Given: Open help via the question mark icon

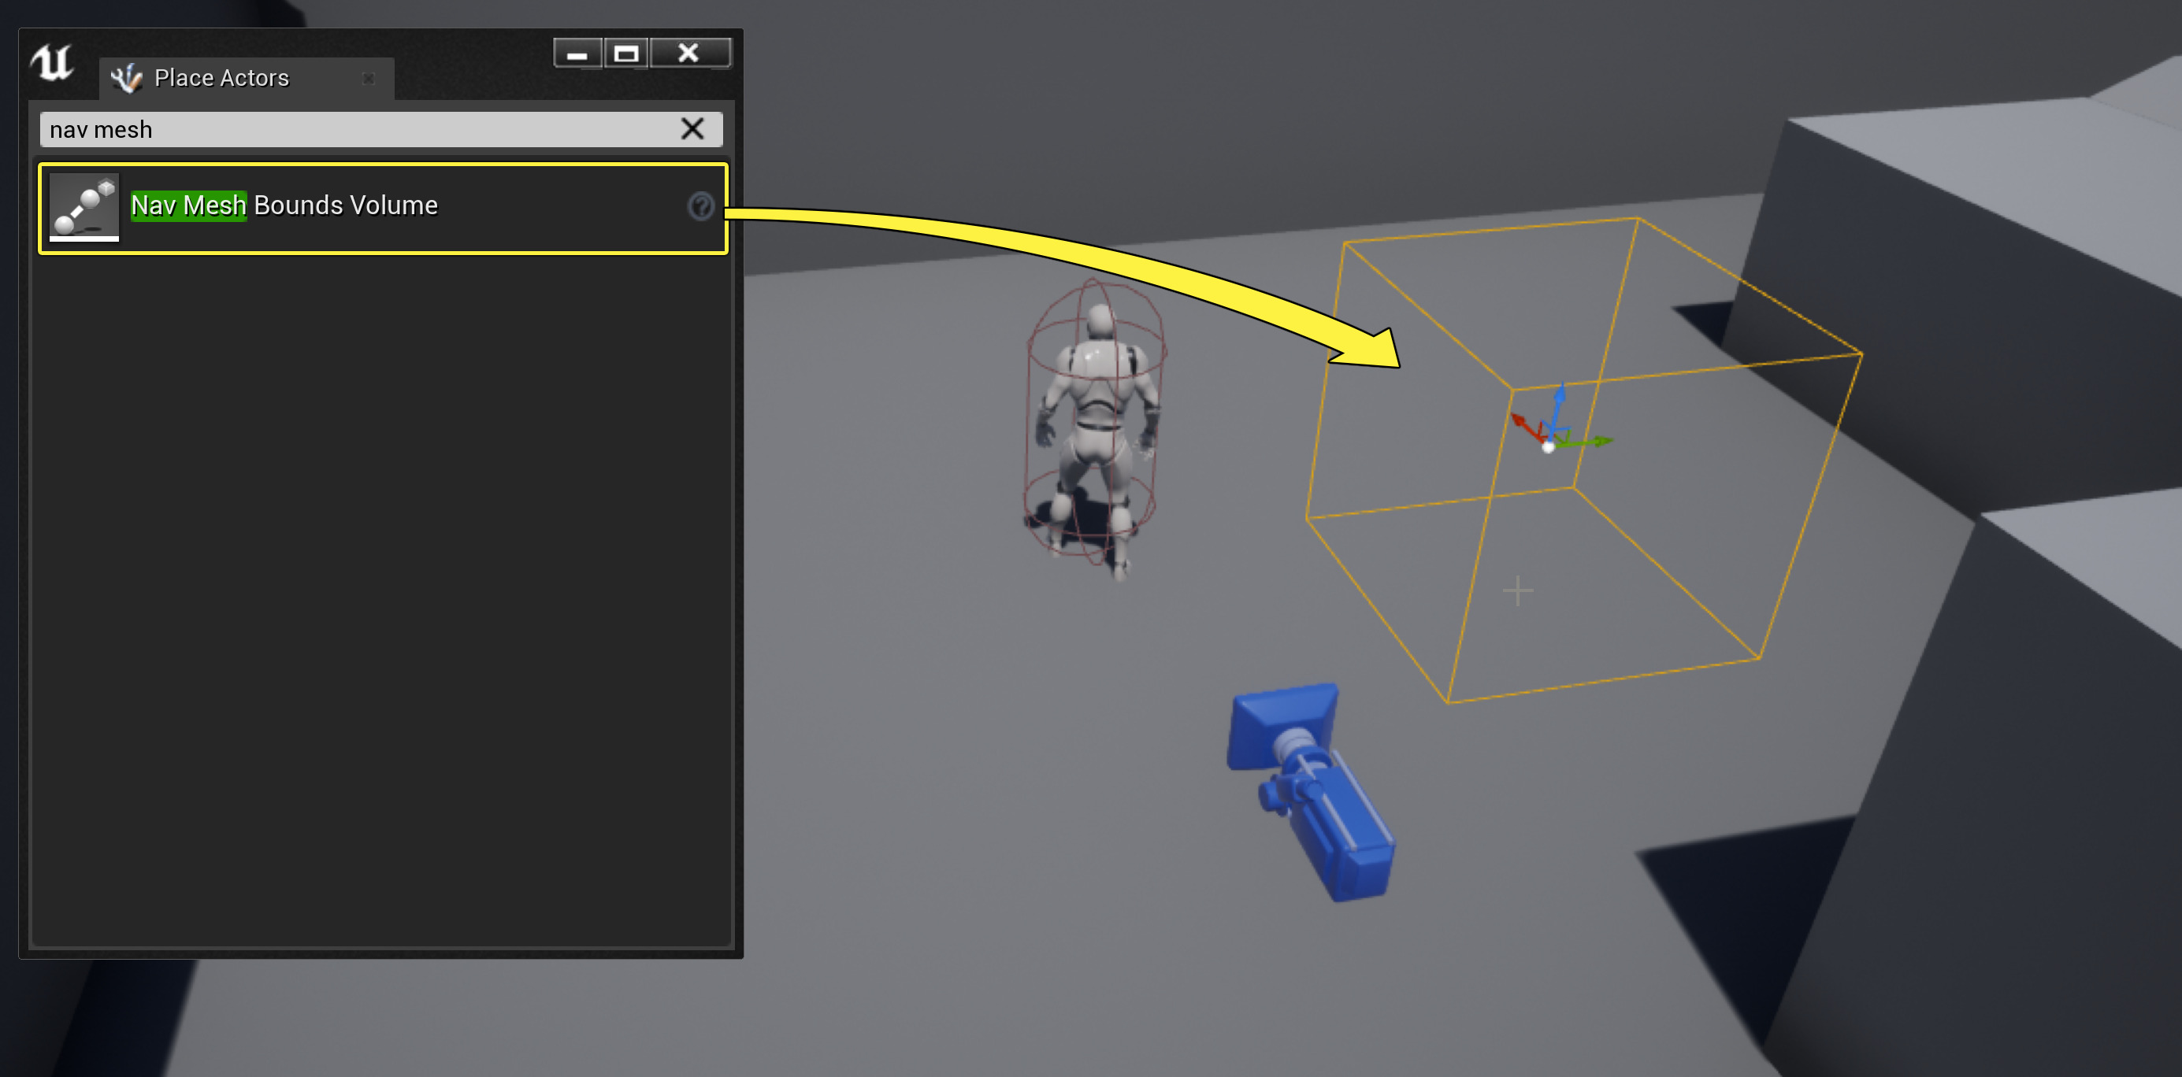Looking at the screenshot, I should point(701,205).
